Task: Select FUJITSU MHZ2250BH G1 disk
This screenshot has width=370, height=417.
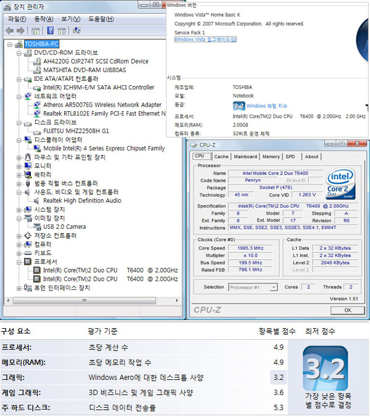Action: click(x=76, y=131)
